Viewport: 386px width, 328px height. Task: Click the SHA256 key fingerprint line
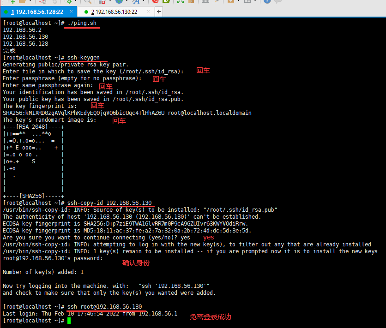tap(127, 113)
